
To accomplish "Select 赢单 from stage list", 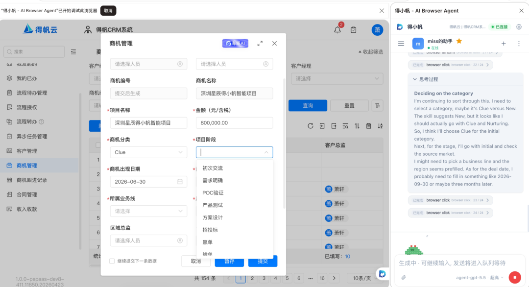I will click(235, 242).
